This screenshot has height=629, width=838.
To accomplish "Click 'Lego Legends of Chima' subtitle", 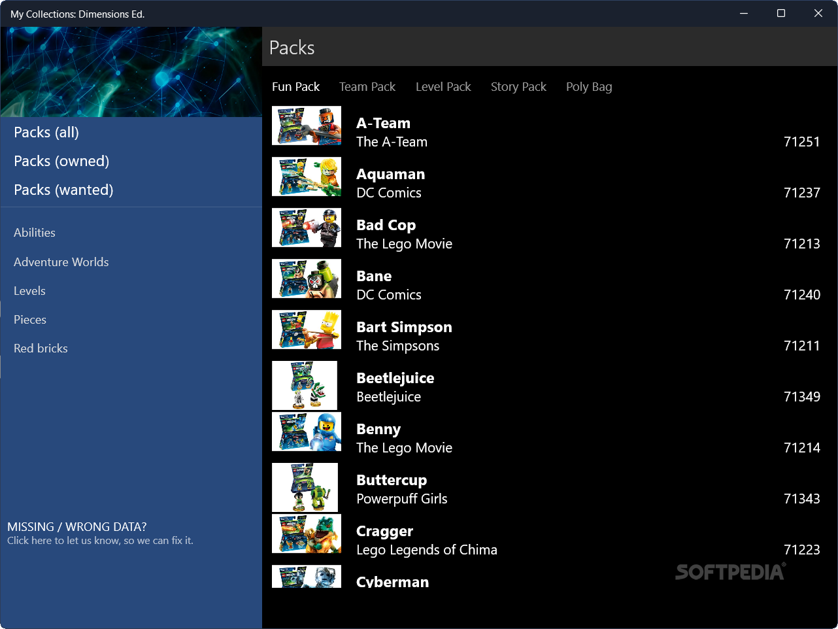I will point(426,550).
